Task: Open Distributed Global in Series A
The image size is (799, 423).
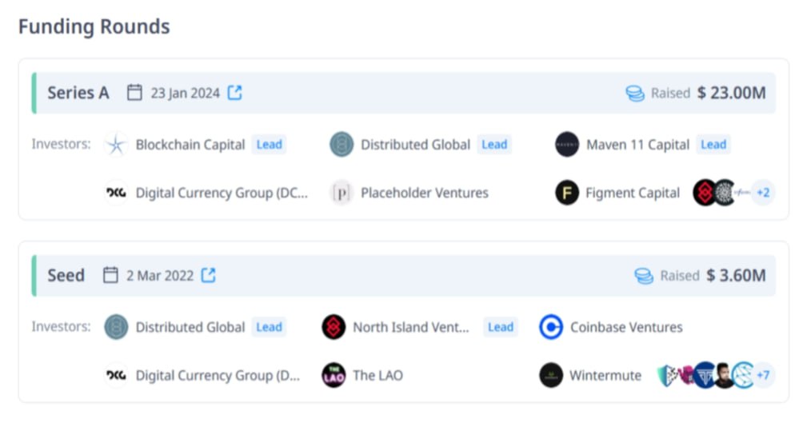Action: [415, 145]
